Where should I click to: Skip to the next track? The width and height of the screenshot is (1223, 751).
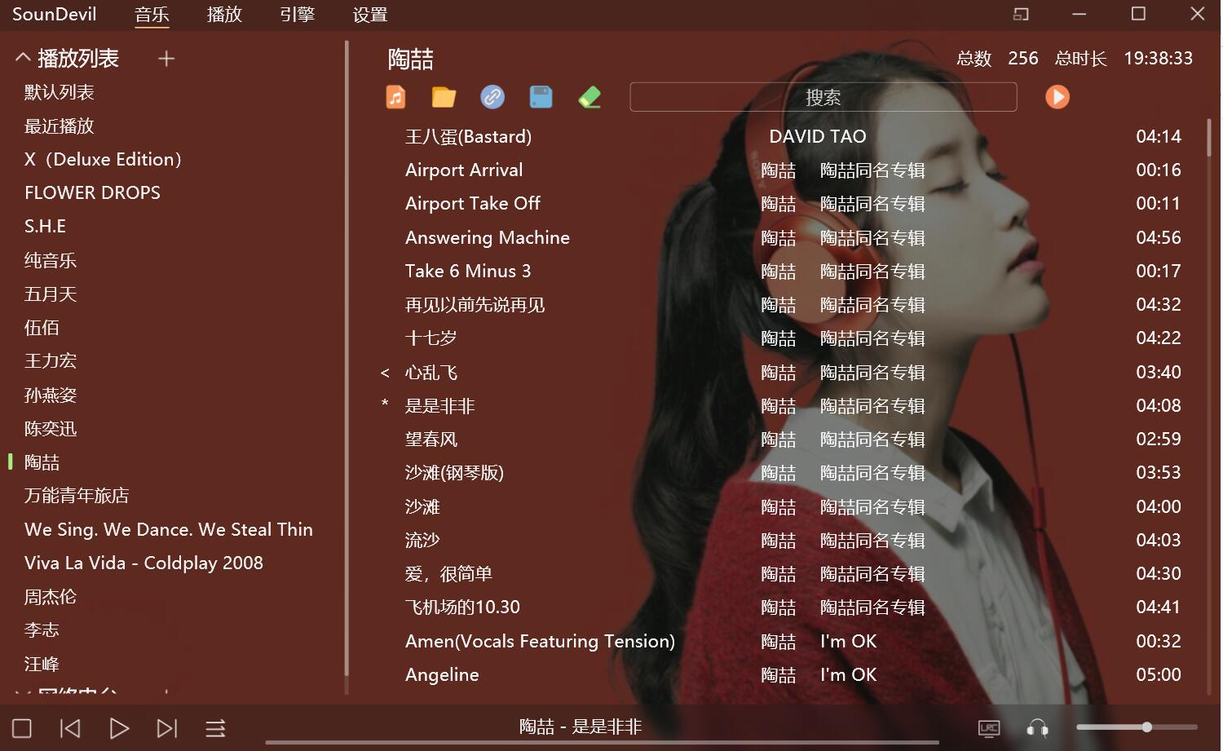coord(167,728)
